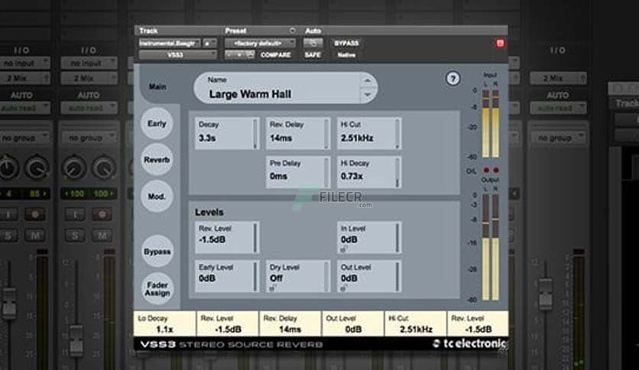Select previous preset with the minus button
The width and height of the screenshot is (639, 370).
click(x=231, y=54)
